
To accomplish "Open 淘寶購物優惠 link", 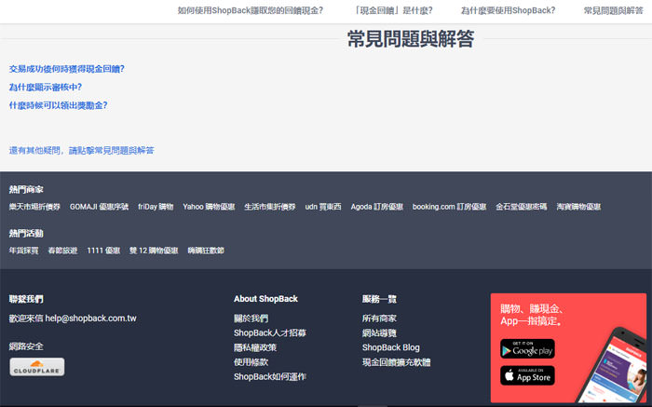I will [578, 207].
